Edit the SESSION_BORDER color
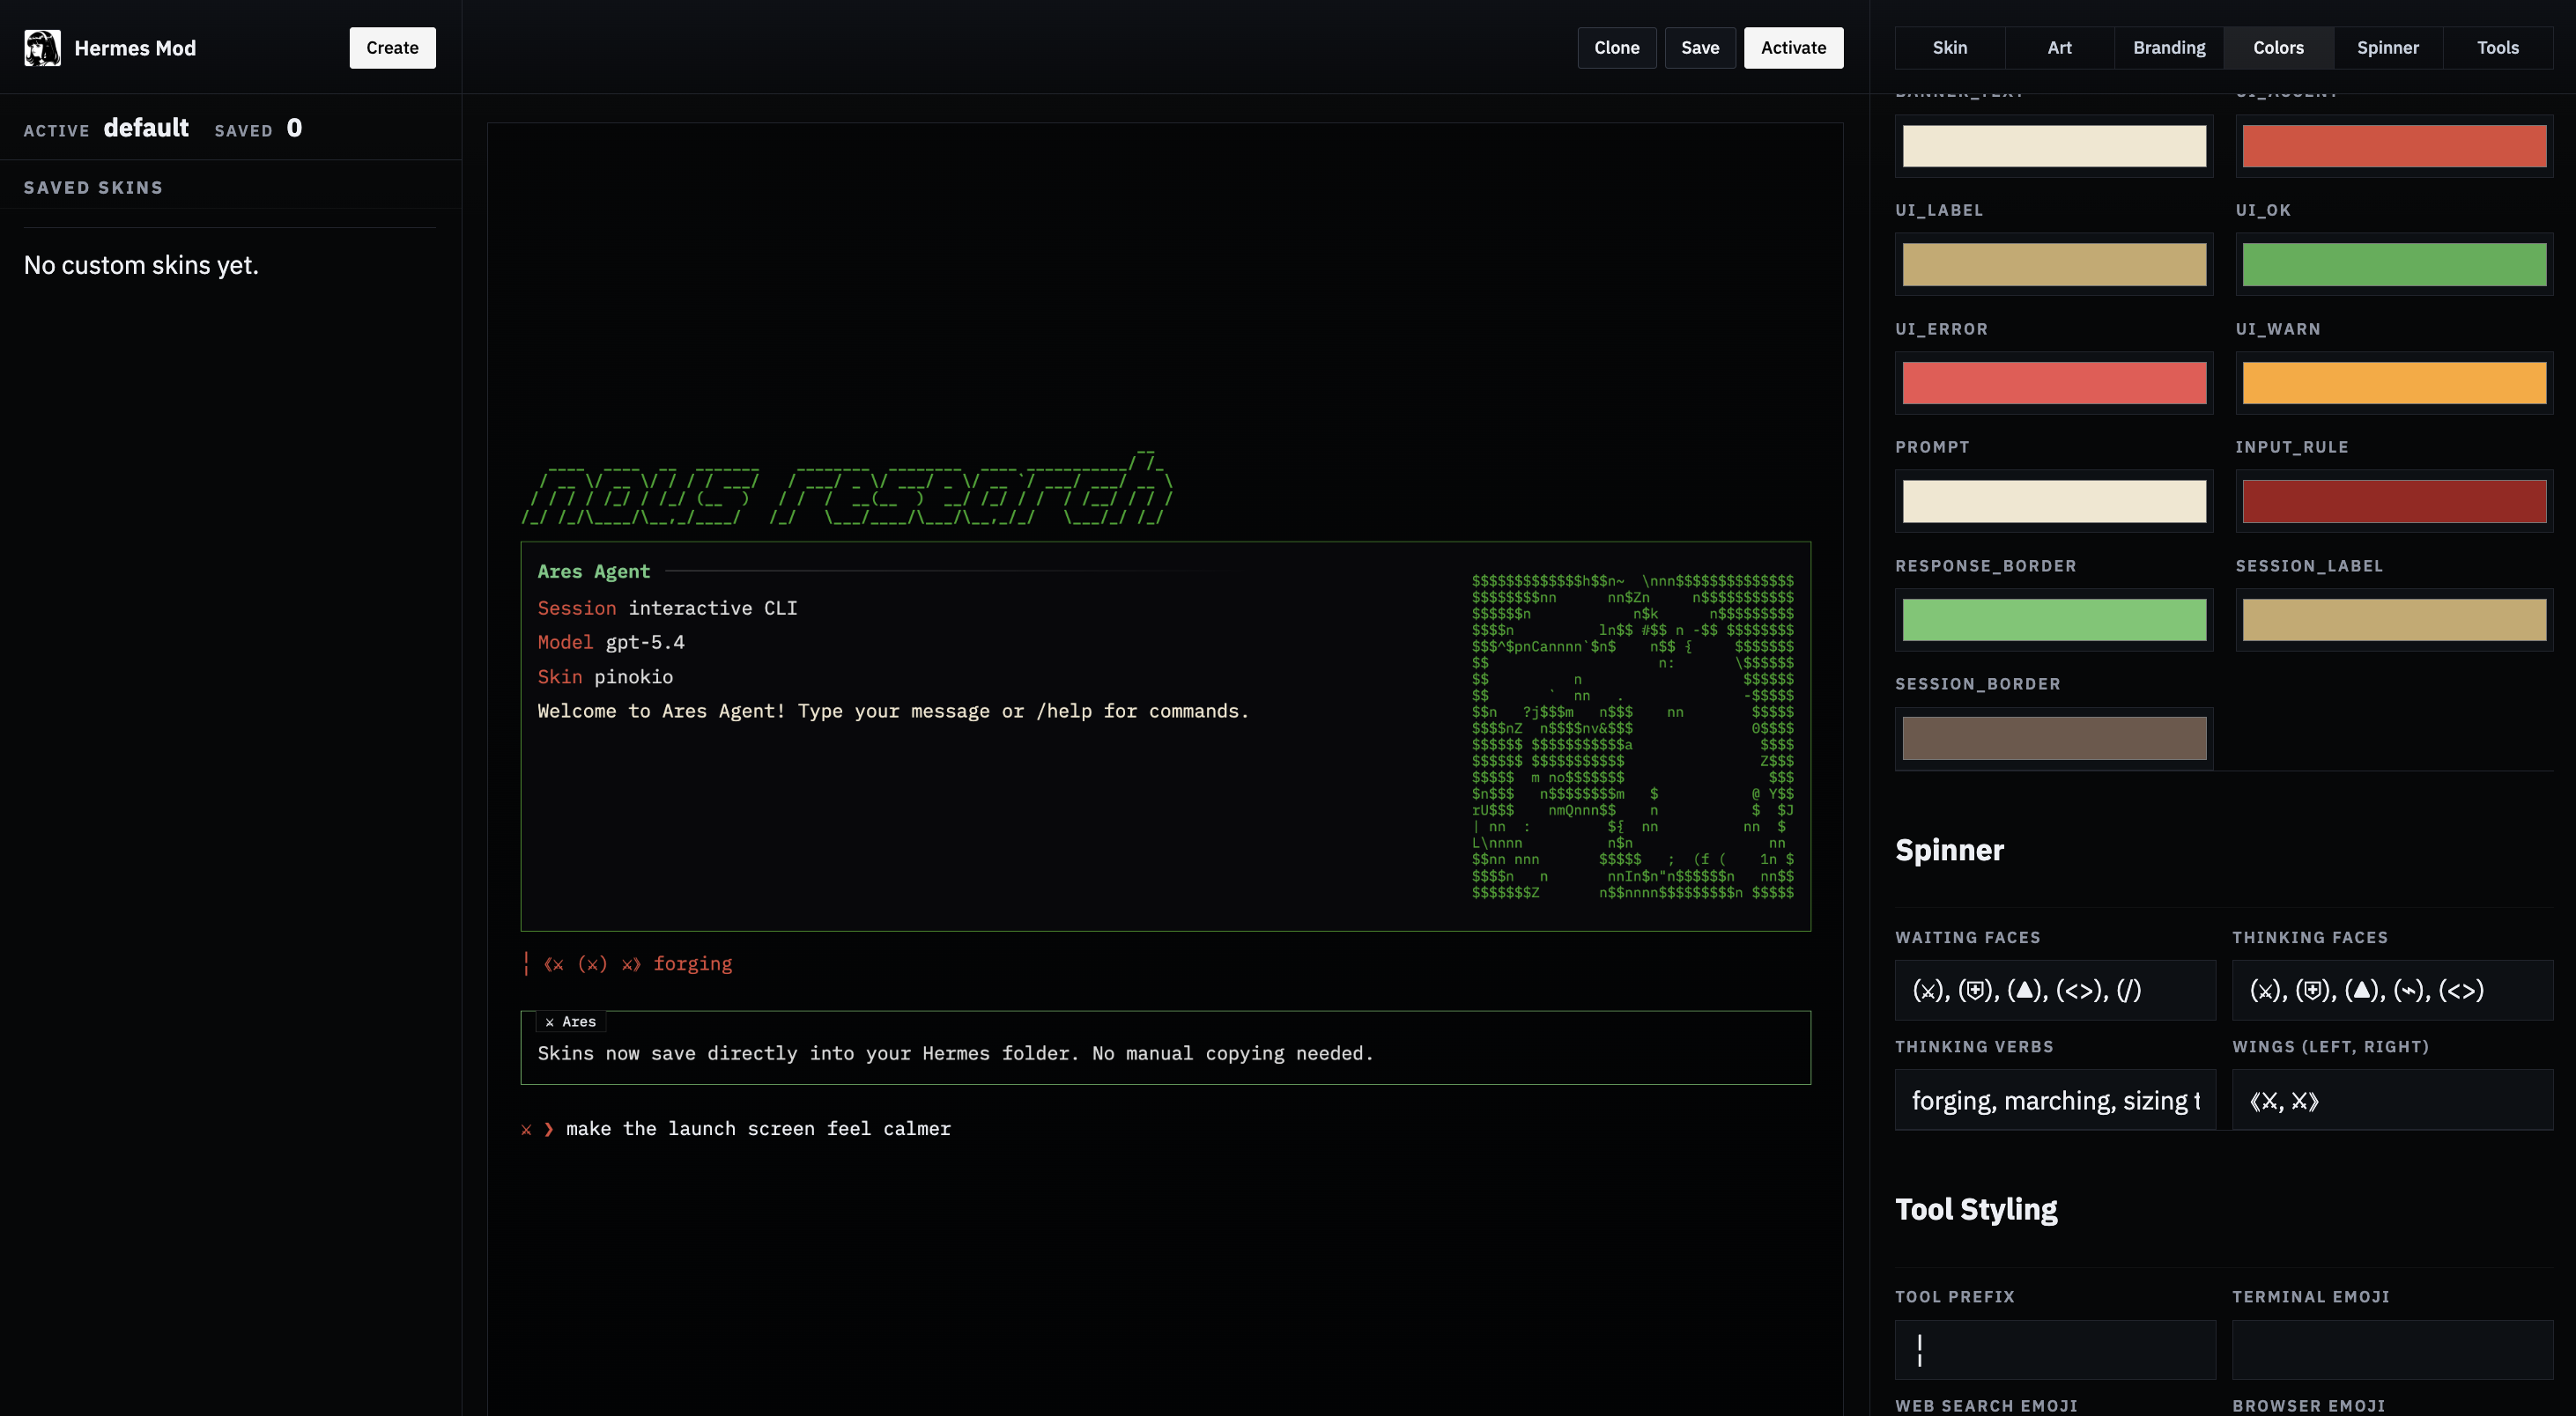 [x=2054, y=737]
